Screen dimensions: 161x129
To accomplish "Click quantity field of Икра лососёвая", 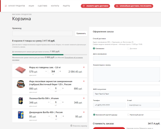I will 56,88.
